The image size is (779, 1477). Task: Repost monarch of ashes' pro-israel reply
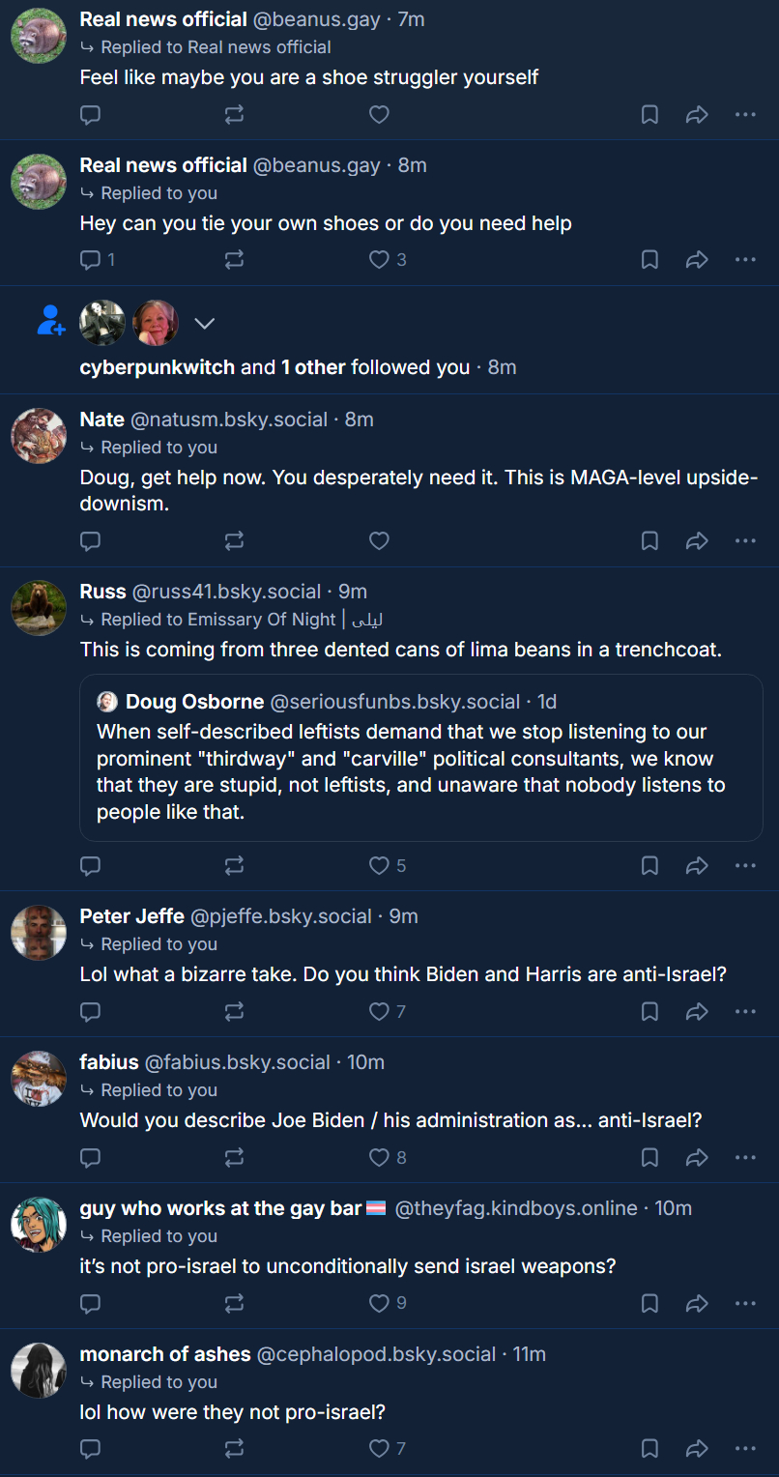(234, 1448)
